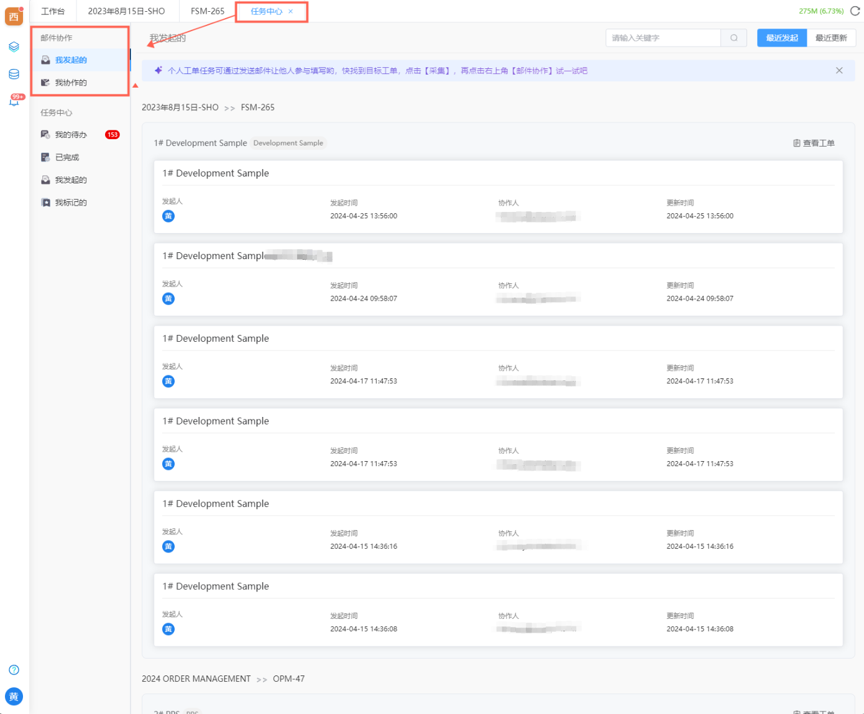The width and height of the screenshot is (864, 714).
Task: Click 查看工单 for Development Sample
Action: pos(814,143)
